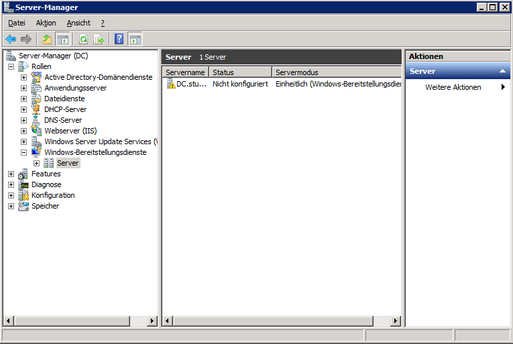This screenshot has height=344, width=513.
Task: Expand the Webserver (IIS) node
Action: coord(23,131)
